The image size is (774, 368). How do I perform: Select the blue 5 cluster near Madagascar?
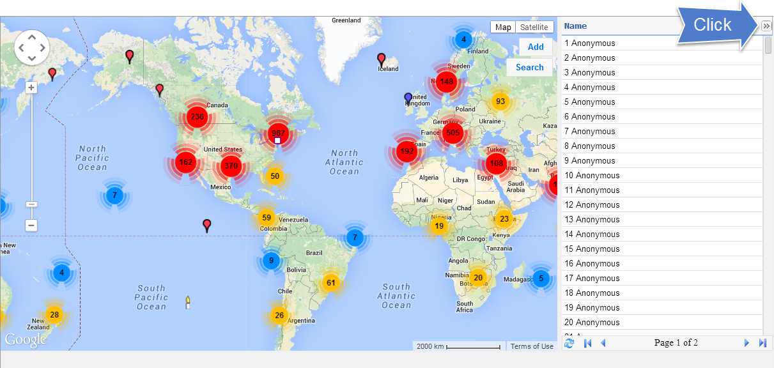pyautogui.click(x=541, y=278)
